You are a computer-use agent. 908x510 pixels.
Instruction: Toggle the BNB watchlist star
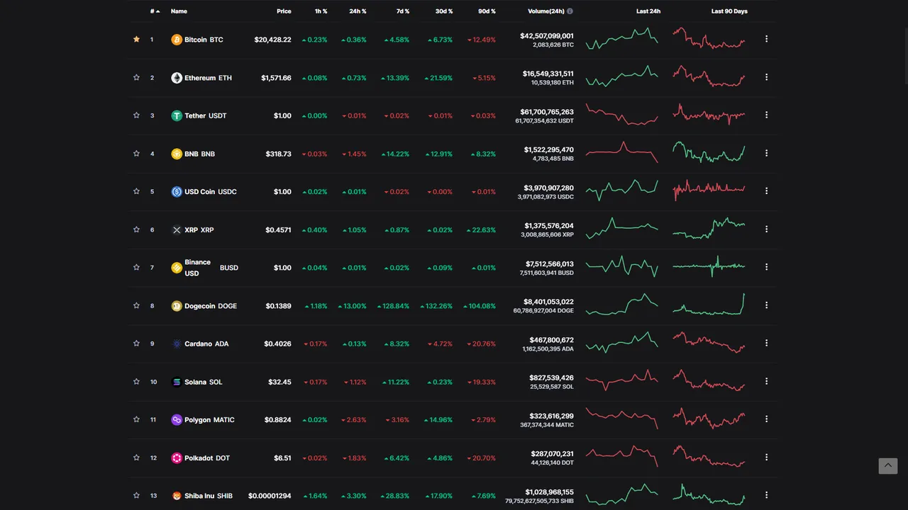click(x=136, y=153)
